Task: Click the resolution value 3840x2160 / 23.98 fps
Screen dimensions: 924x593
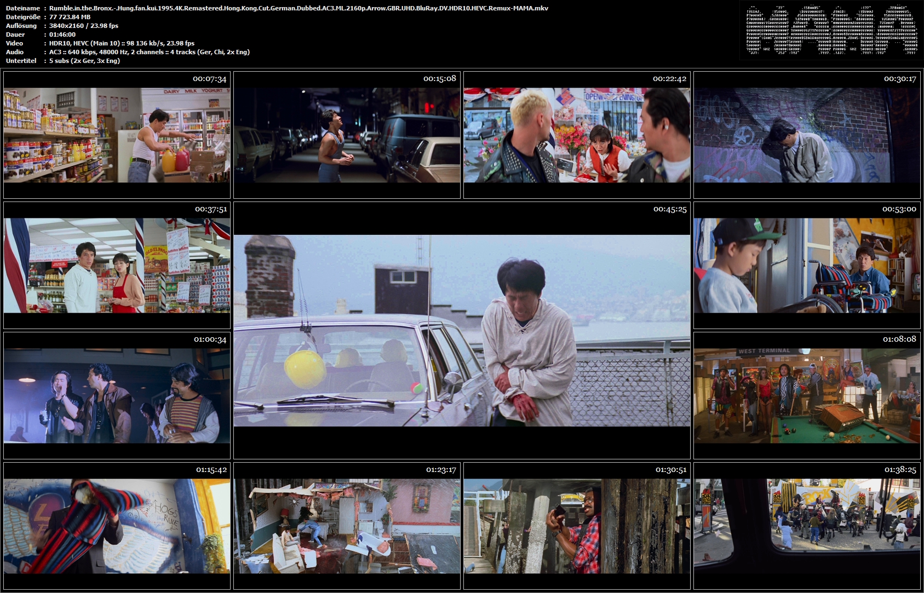Action: pos(84,26)
